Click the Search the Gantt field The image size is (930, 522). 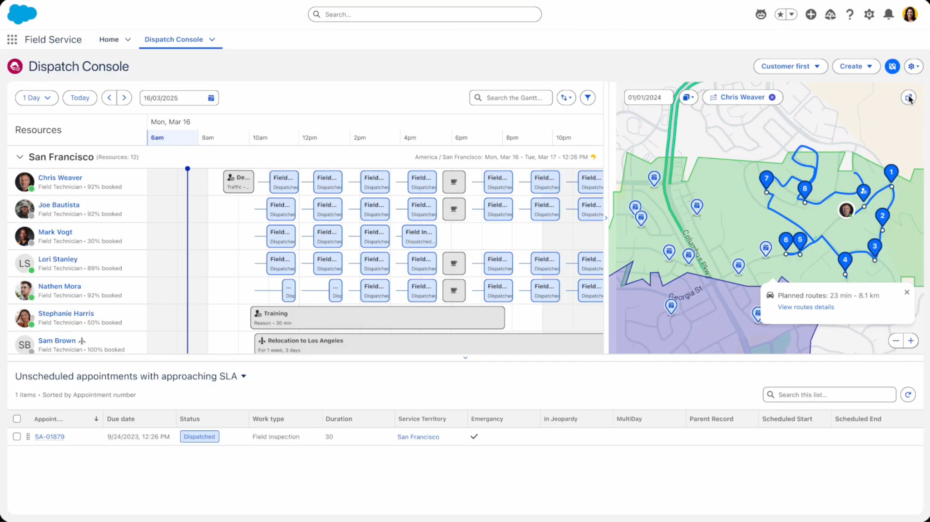pos(511,98)
